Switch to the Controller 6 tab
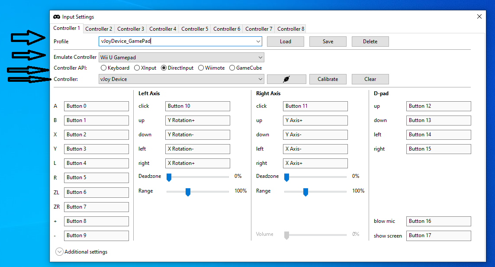The height and width of the screenshot is (267, 495). [227, 29]
